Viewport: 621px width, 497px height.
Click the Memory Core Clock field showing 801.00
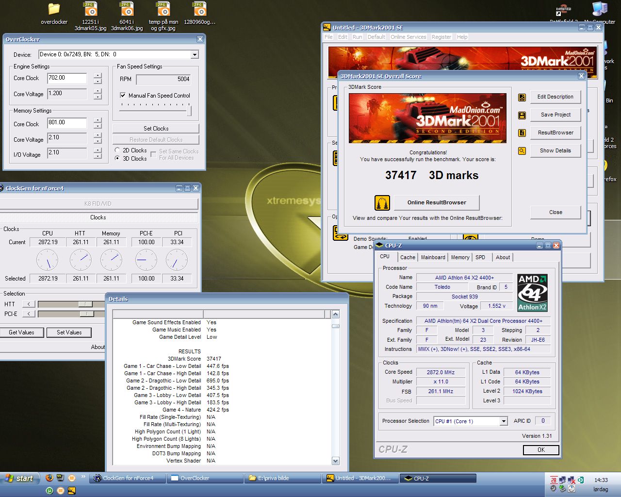click(x=67, y=123)
